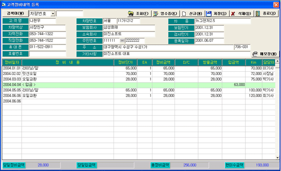Click the blank page icon on 신규
The height and width of the screenshot is (171, 281).
(184, 14)
